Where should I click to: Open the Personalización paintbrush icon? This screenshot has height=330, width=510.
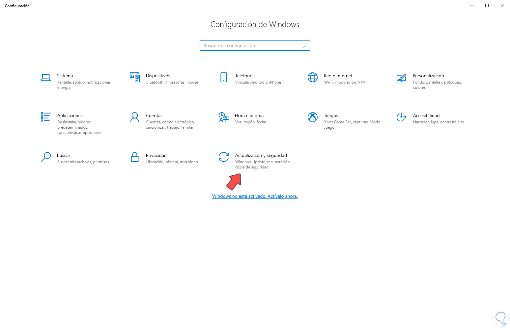401,78
